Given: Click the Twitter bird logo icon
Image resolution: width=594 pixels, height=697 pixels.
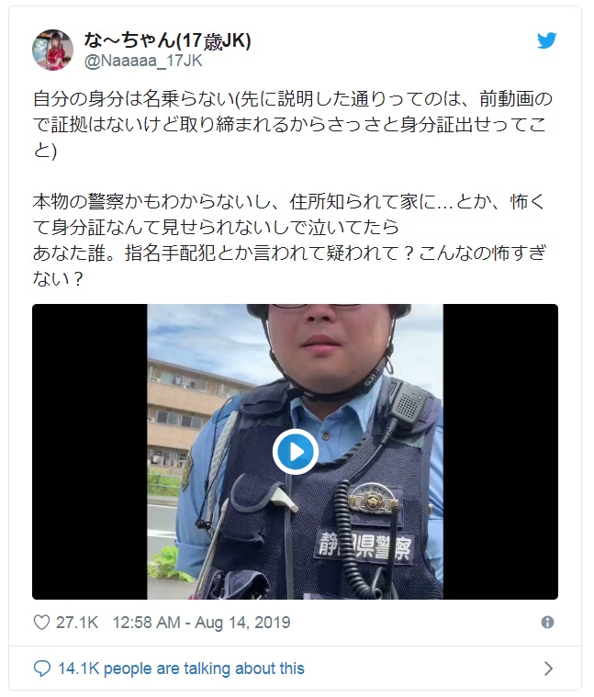Looking at the screenshot, I should point(546,40).
